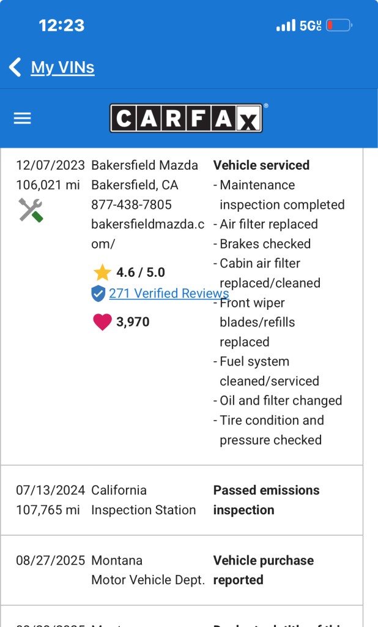Go back to My VINs
The width and height of the screenshot is (378, 627).
(x=62, y=67)
